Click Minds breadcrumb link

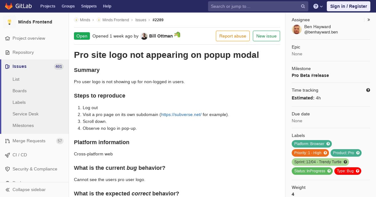point(85,20)
